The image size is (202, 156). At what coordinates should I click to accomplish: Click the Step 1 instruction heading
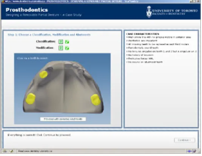(49, 34)
